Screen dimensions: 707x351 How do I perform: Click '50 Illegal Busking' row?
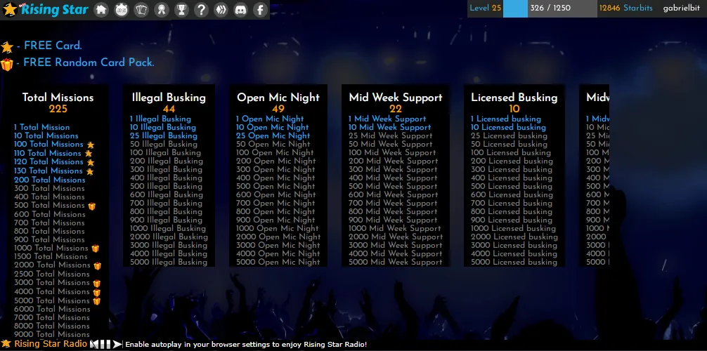pos(164,144)
